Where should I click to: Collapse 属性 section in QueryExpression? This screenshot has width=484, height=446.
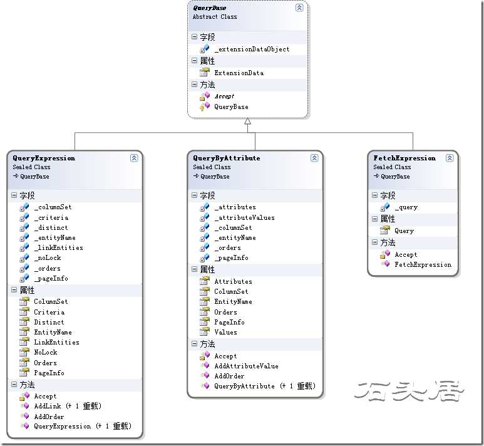14,290
